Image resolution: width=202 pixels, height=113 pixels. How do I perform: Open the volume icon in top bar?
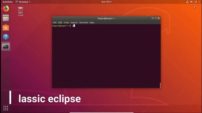(x=191, y=2)
